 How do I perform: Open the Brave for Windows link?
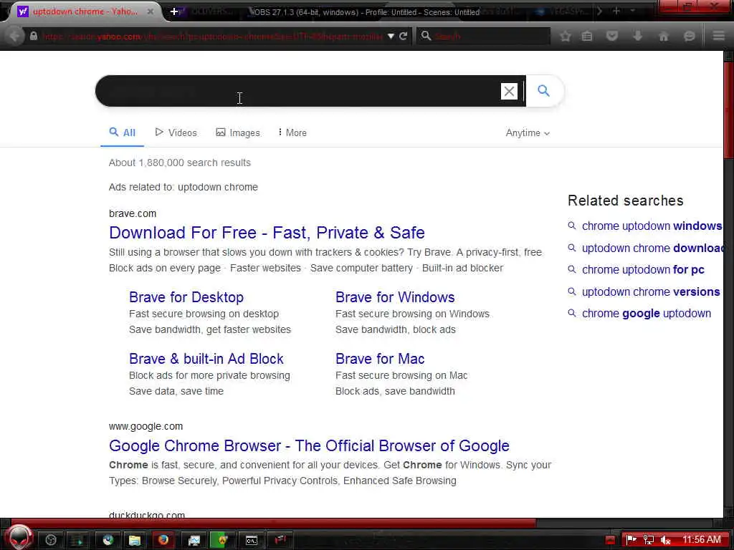pyautogui.click(x=395, y=297)
